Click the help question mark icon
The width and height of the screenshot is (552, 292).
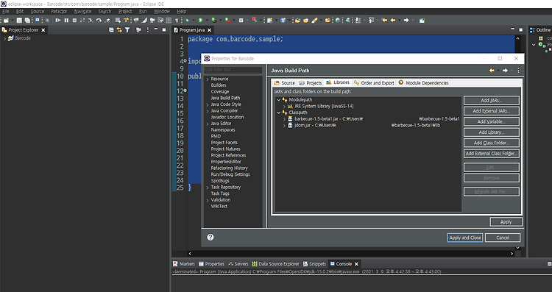click(x=210, y=237)
